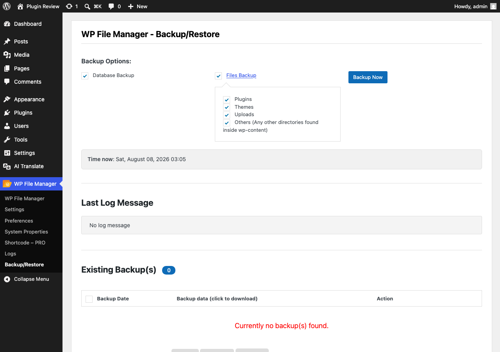Go to the Users menu label
Screen dimensions: 500x352
point(21,126)
